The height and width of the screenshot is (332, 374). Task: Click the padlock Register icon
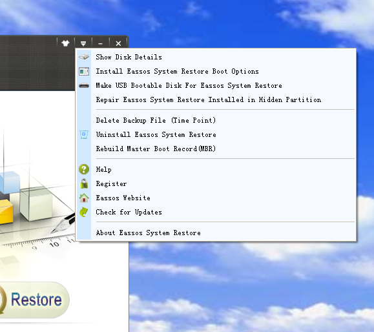pyautogui.click(x=84, y=183)
